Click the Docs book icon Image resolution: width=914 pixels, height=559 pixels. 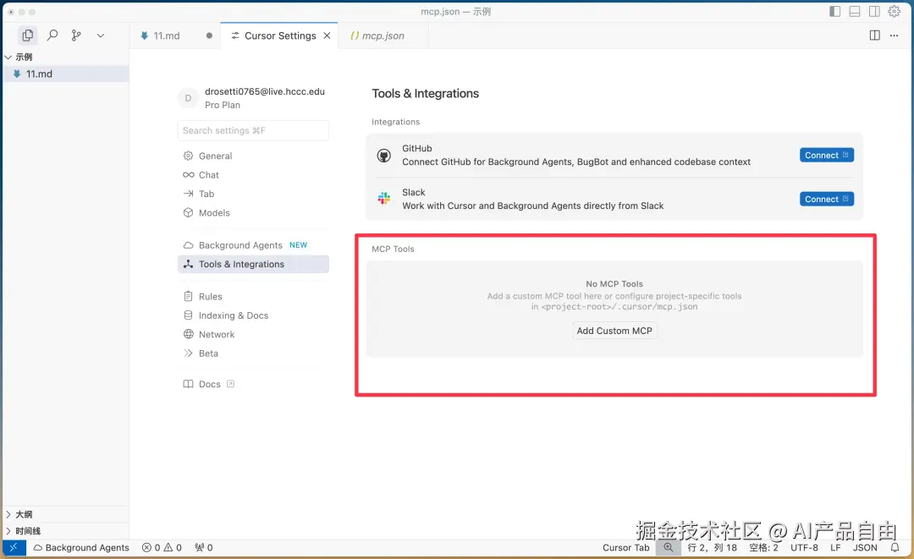[x=188, y=384]
